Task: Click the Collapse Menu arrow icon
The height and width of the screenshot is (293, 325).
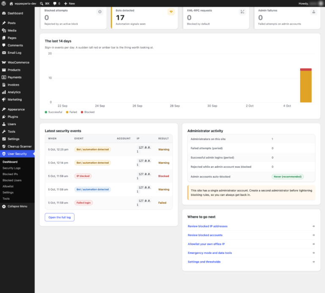Action: pos(4,206)
